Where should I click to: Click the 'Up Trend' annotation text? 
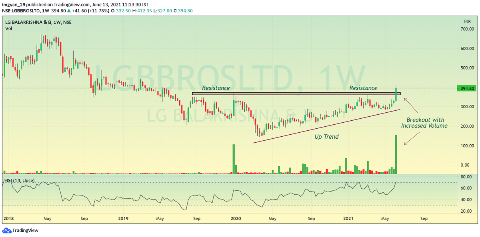[x=326, y=137]
